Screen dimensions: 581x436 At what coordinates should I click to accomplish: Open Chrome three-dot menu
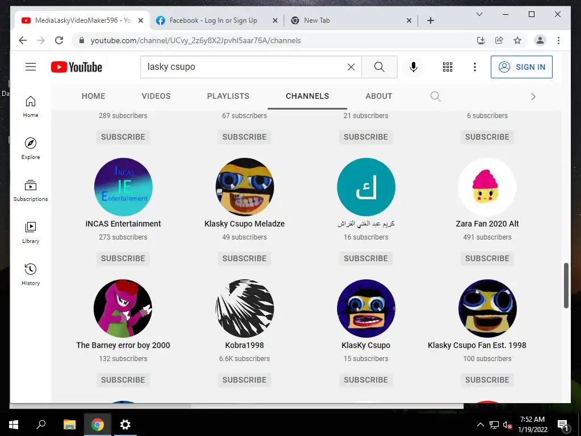[x=558, y=40]
